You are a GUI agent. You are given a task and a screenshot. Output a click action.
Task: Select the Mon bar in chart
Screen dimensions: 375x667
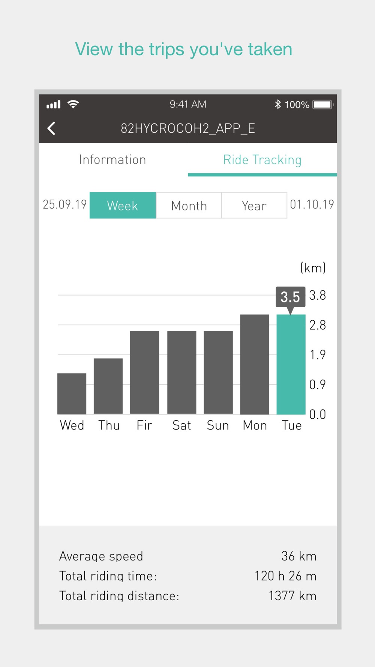(255, 364)
